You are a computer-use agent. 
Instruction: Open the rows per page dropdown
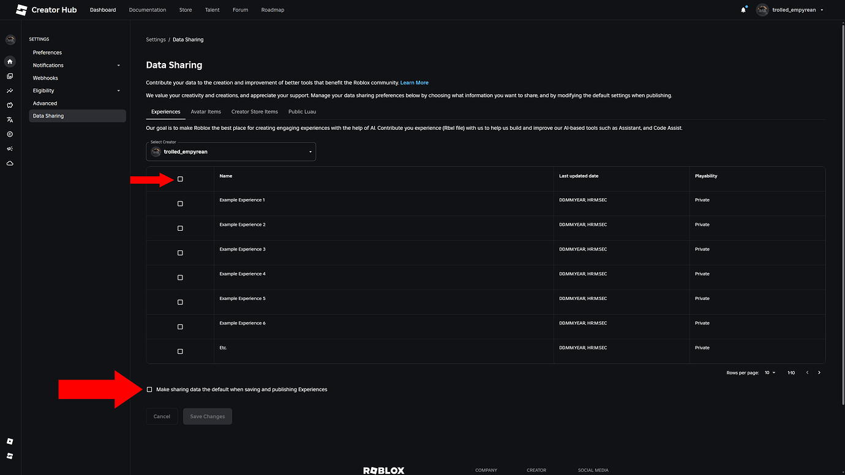click(769, 372)
